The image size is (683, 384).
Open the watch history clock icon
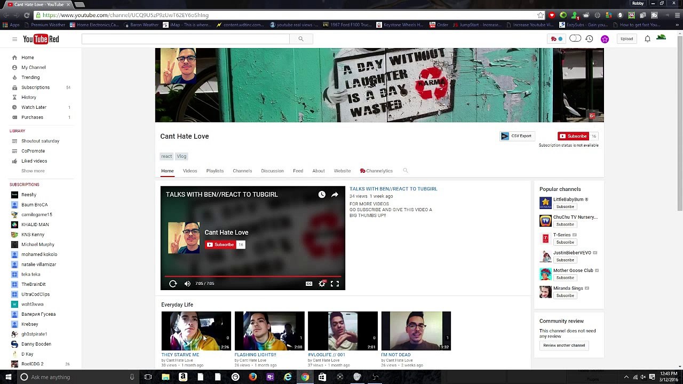click(x=589, y=39)
